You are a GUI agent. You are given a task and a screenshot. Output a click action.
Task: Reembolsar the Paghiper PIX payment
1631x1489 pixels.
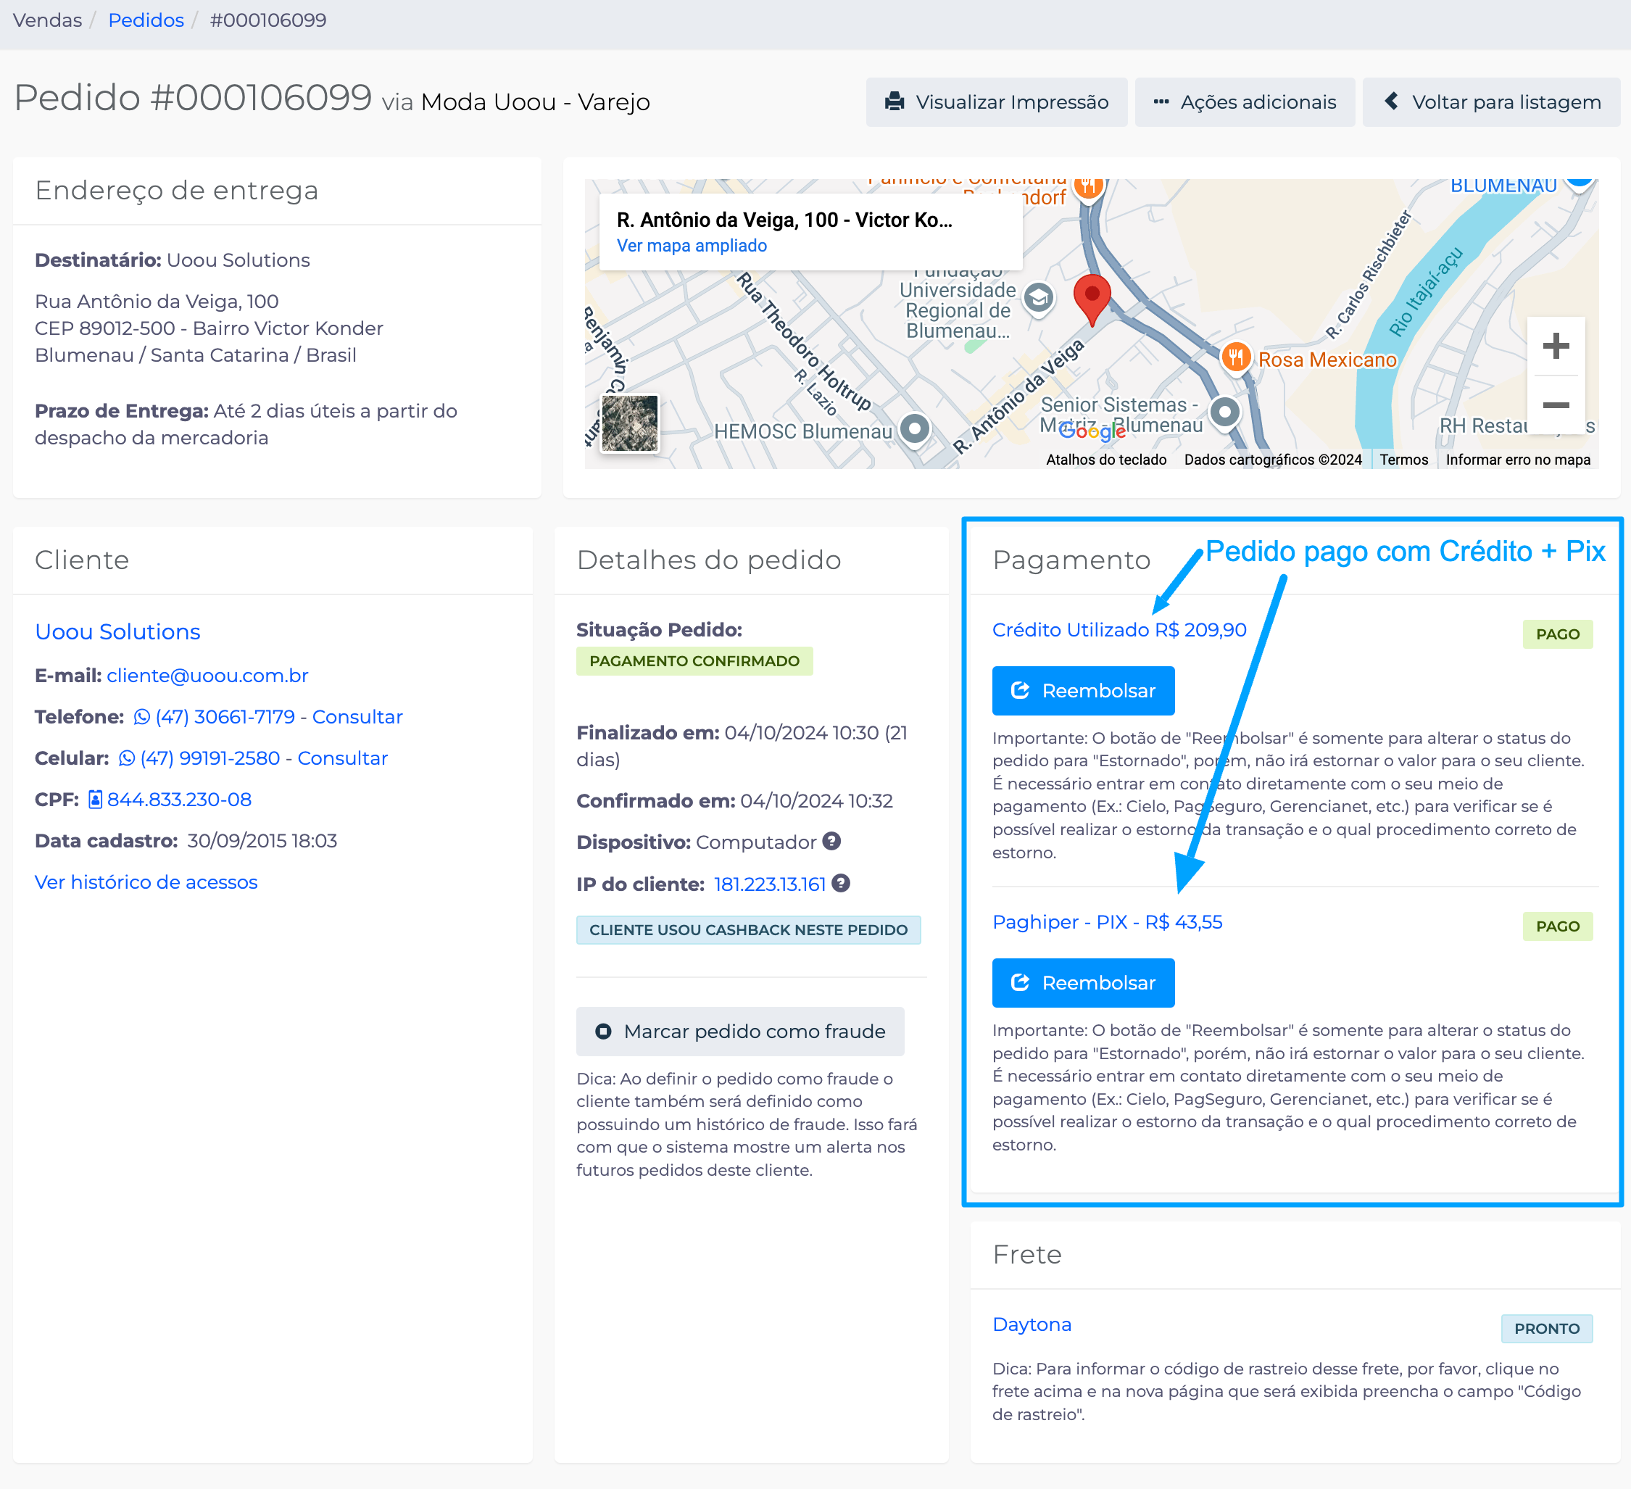click(1082, 983)
